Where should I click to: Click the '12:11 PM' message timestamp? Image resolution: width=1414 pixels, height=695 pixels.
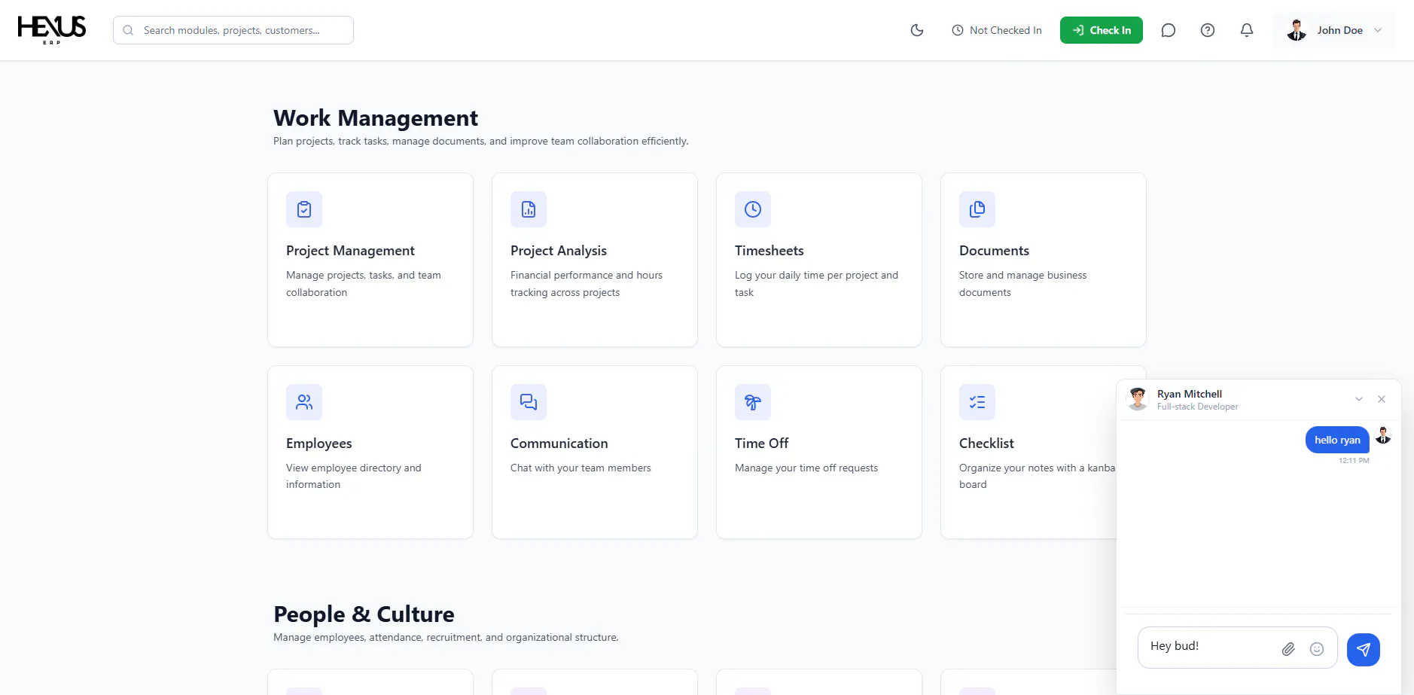pos(1354,461)
